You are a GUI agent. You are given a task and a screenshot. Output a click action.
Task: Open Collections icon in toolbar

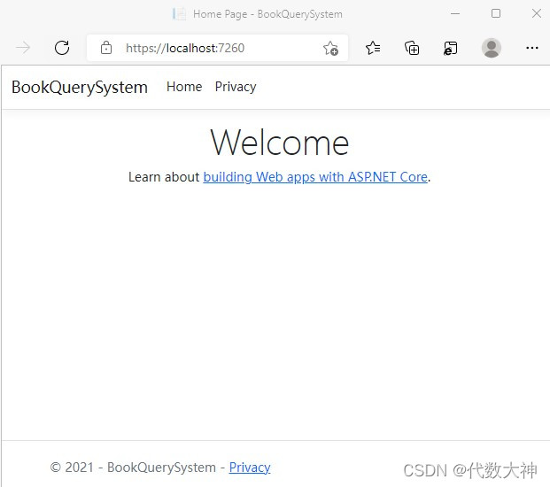click(412, 48)
